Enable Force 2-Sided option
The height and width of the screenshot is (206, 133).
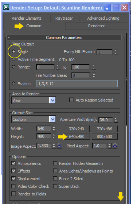pos(55,178)
